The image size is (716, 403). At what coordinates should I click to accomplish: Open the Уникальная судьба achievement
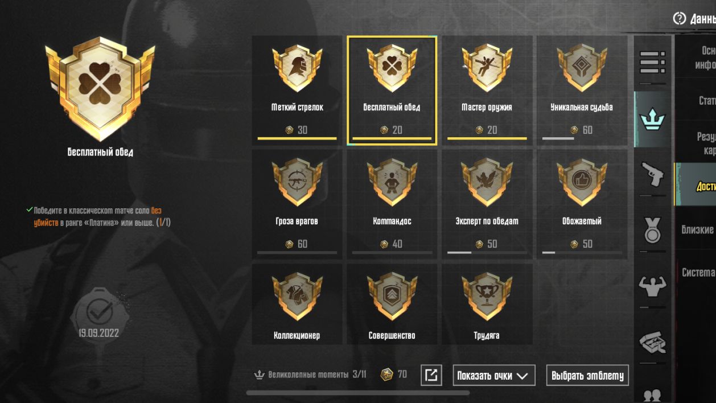click(582, 91)
